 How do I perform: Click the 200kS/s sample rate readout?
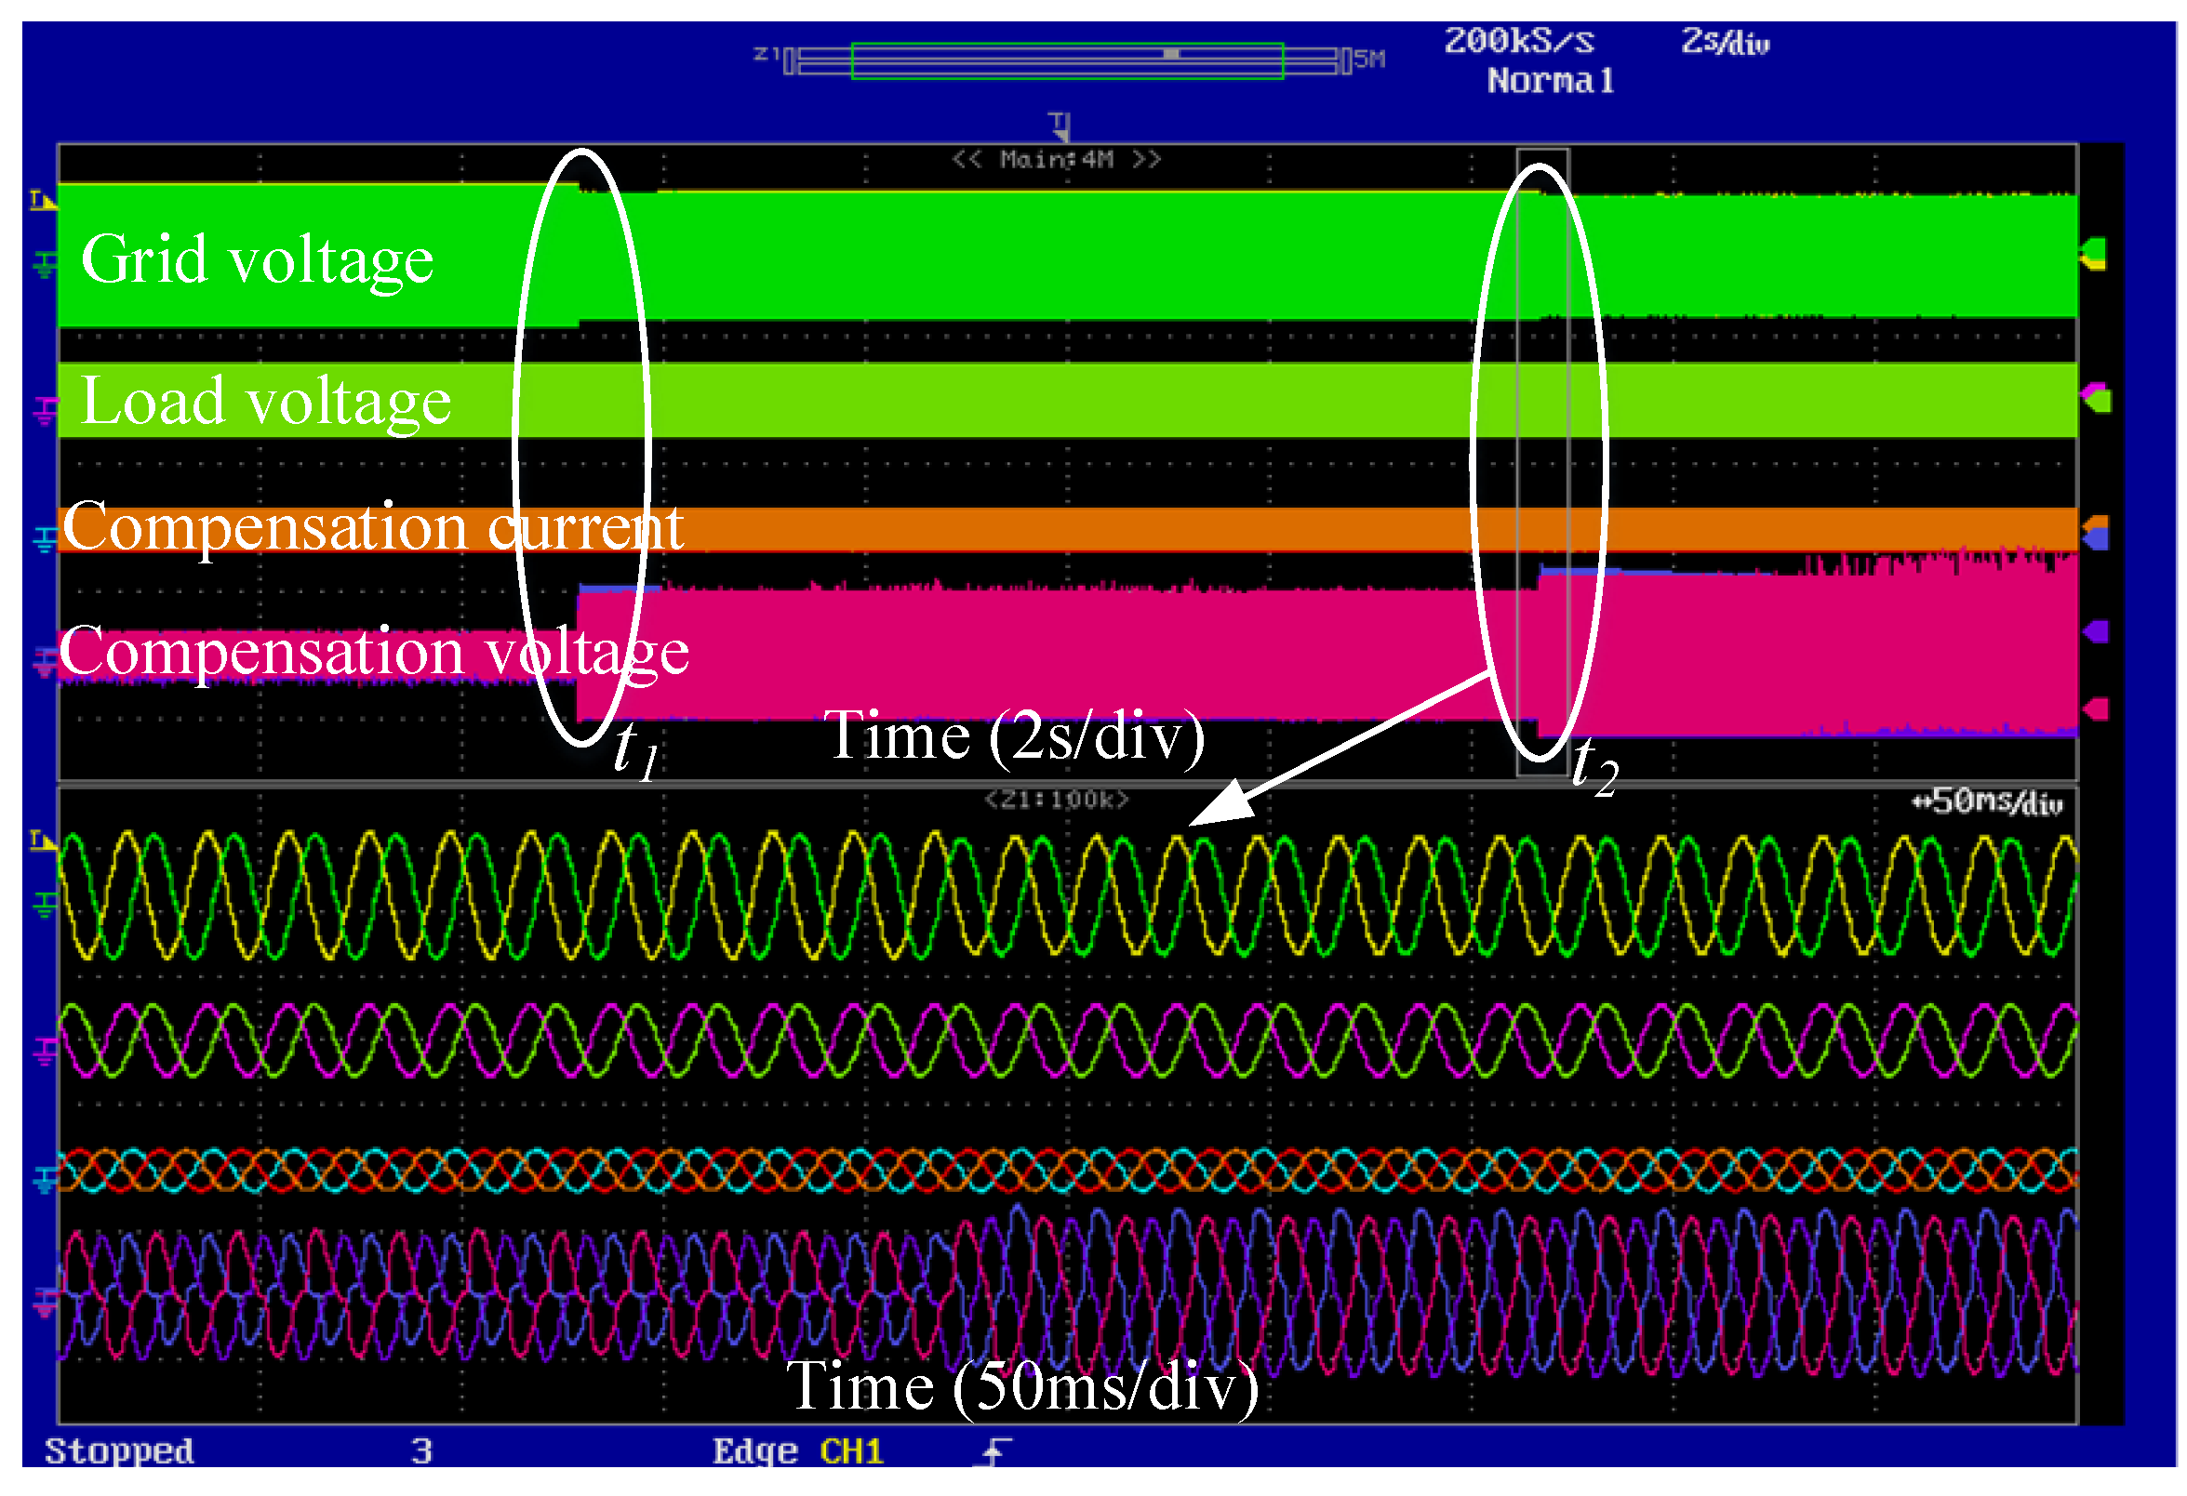pyautogui.click(x=1519, y=41)
